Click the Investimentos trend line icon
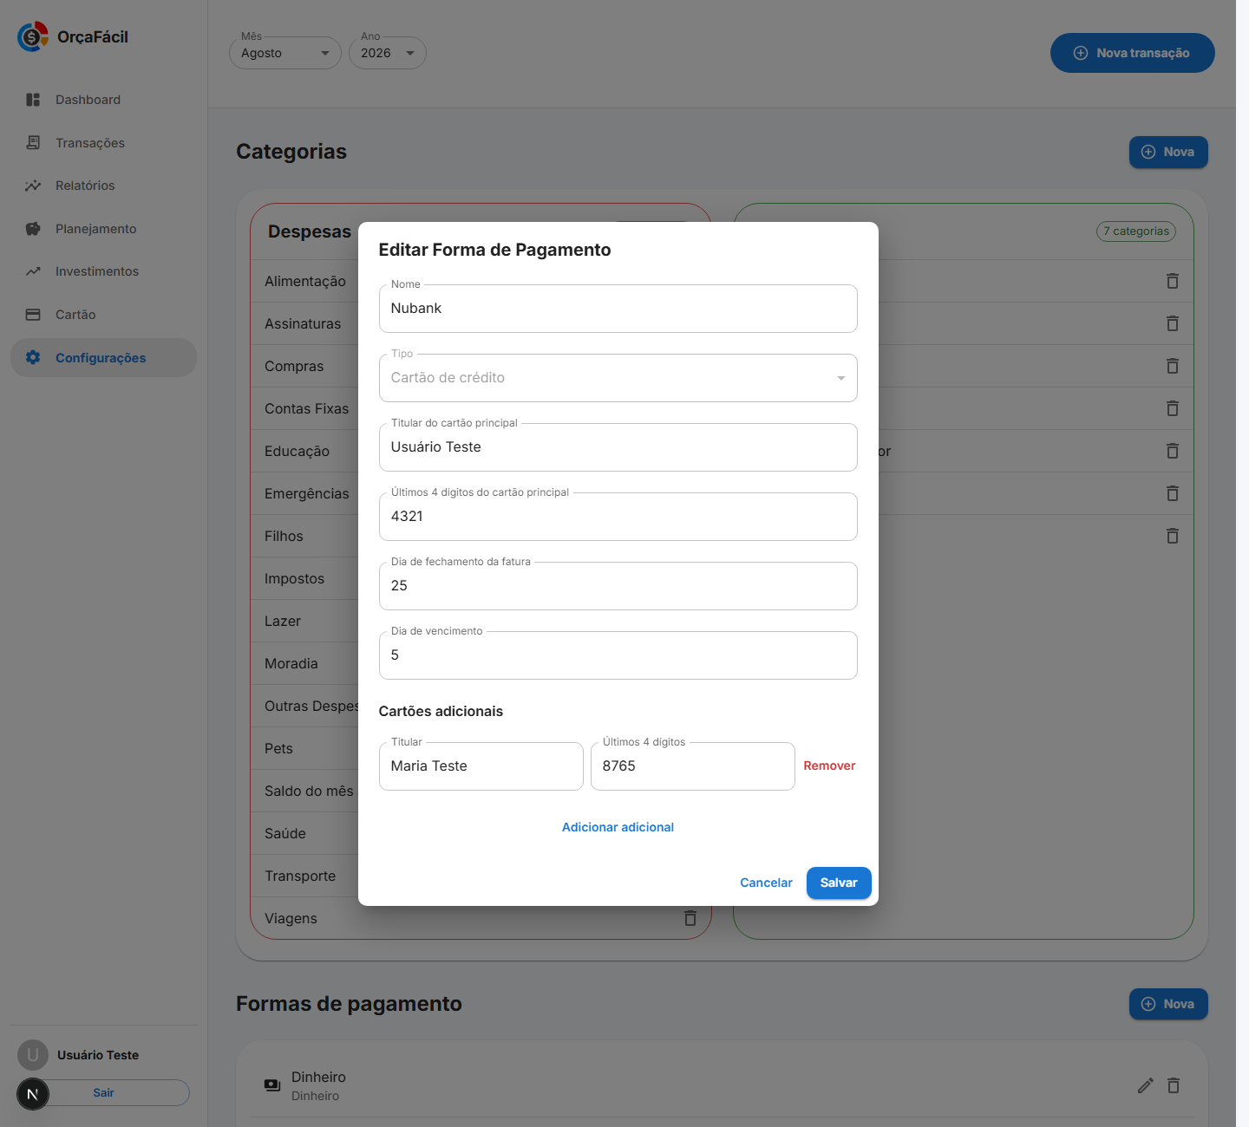 [33, 271]
